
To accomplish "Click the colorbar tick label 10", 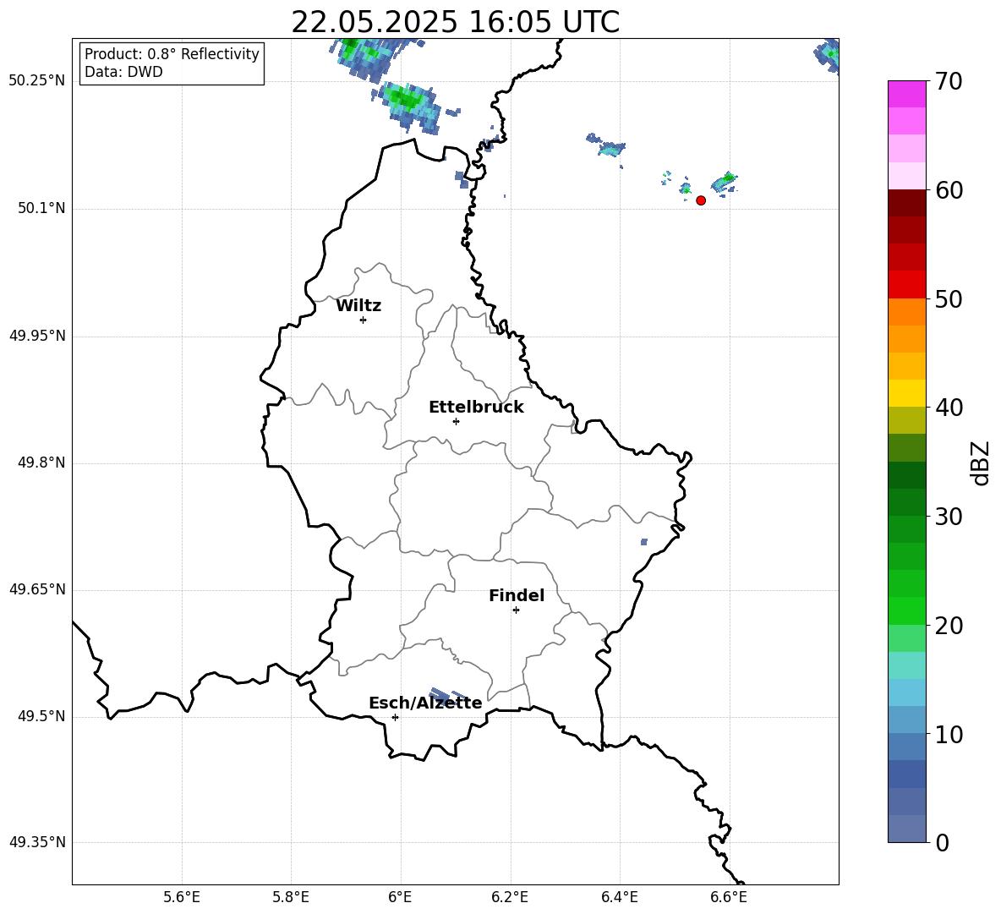I will coord(949,734).
